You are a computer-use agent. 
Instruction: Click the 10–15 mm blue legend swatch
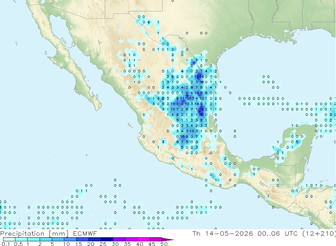70,239
